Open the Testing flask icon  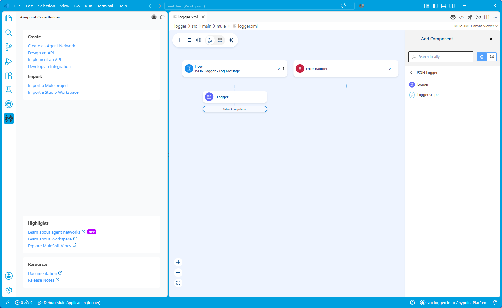(9, 90)
